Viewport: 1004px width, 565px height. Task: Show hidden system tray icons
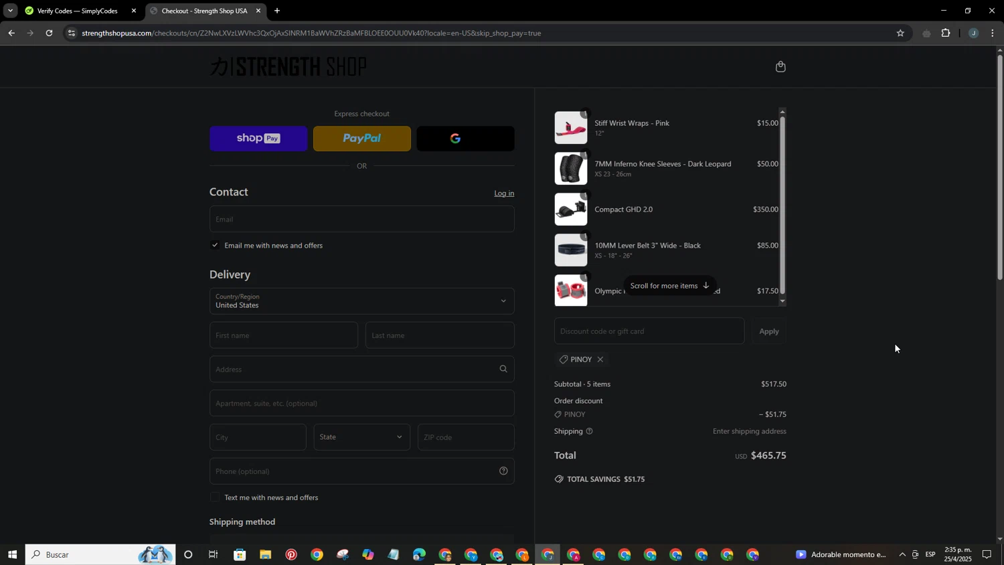(x=902, y=554)
